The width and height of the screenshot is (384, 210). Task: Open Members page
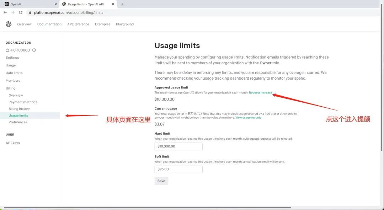click(x=13, y=81)
